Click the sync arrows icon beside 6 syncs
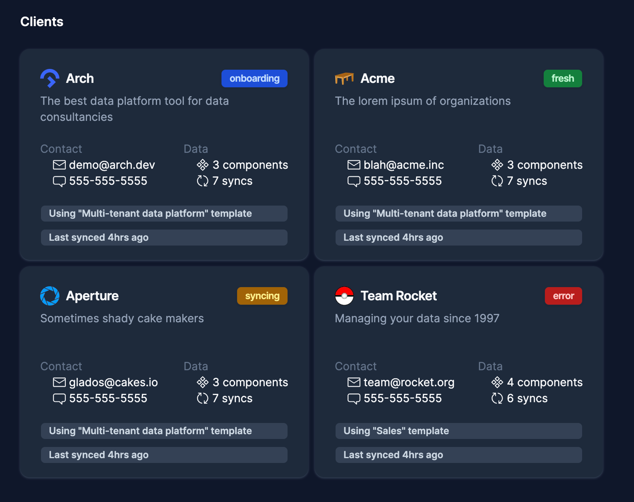This screenshot has width=634, height=502. tap(497, 398)
